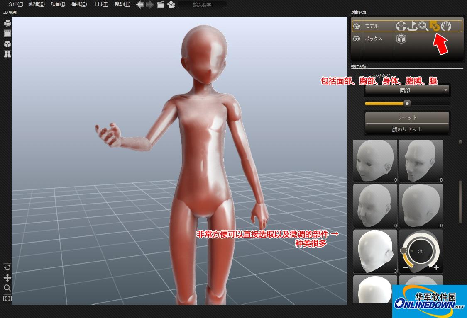Image resolution: width=467 pixels, height=318 pixels.
Task: Open the 文件(F) menu
Action: (16, 5)
